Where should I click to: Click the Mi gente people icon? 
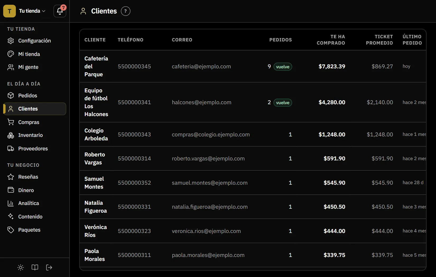(11, 67)
